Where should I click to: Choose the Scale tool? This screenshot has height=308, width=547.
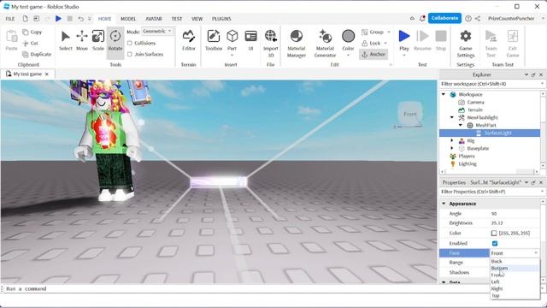pyautogui.click(x=98, y=40)
